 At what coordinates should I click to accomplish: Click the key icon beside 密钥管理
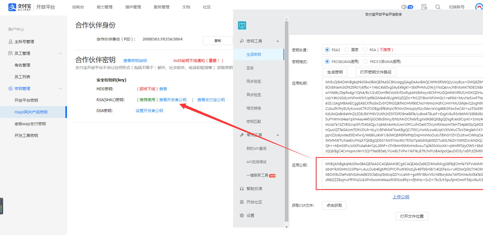[x=11, y=89]
